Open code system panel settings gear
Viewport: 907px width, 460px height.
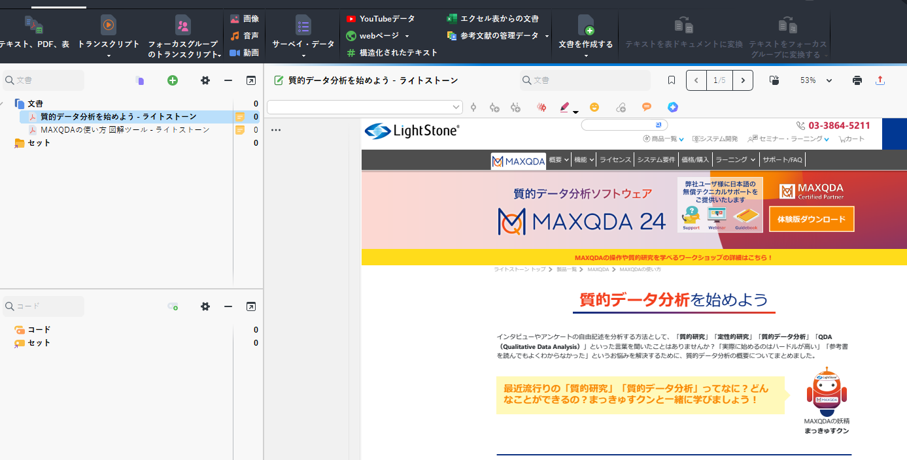point(205,306)
